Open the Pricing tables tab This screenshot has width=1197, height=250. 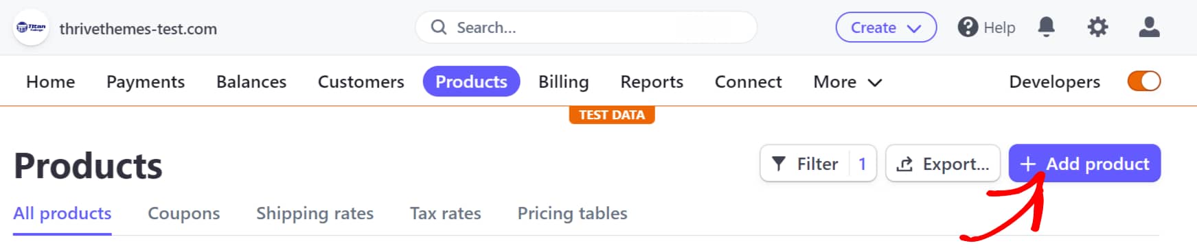click(572, 213)
